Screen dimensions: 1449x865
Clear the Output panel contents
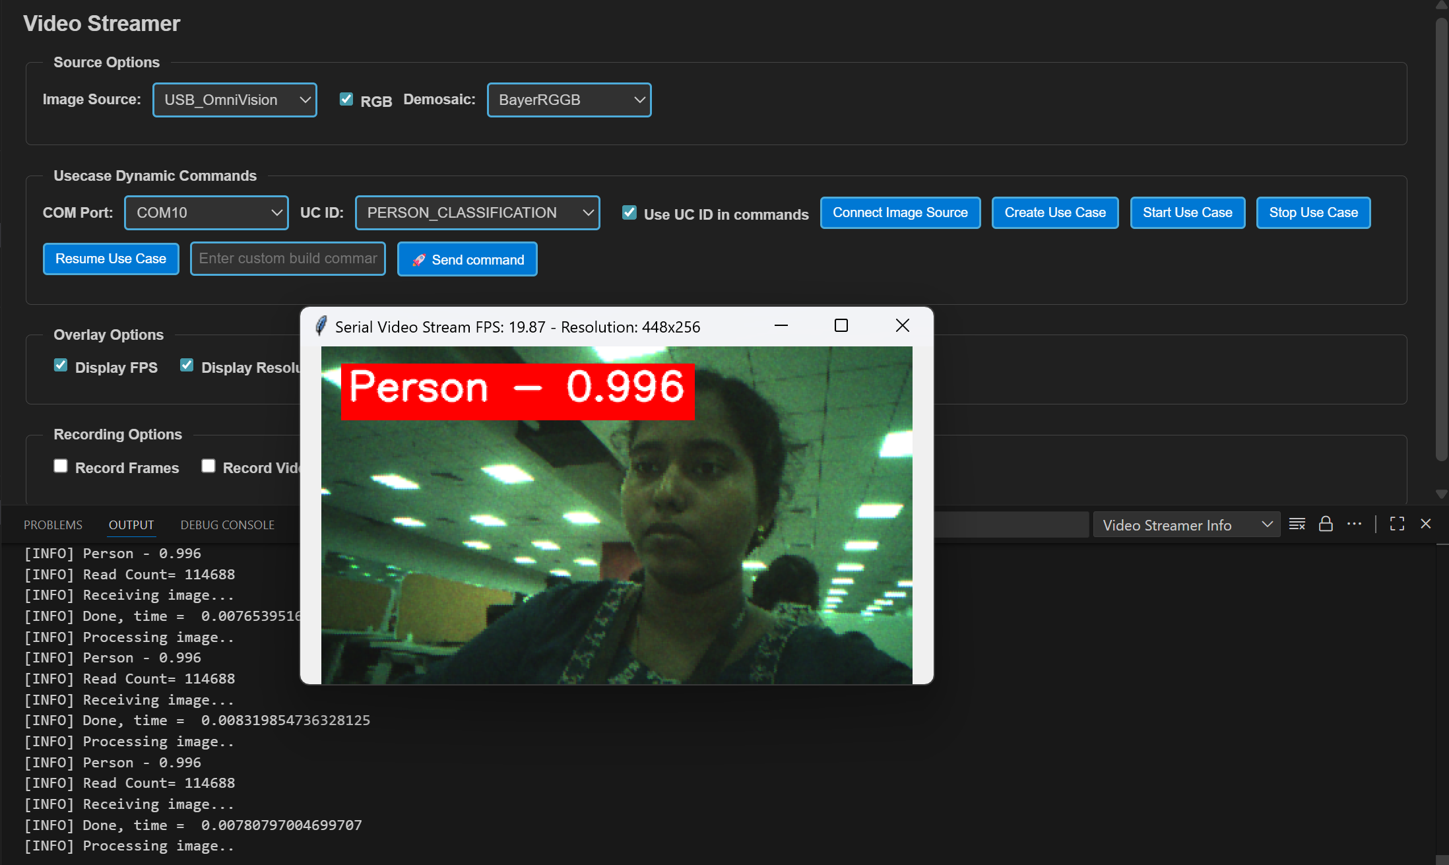[x=1297, y=524]
